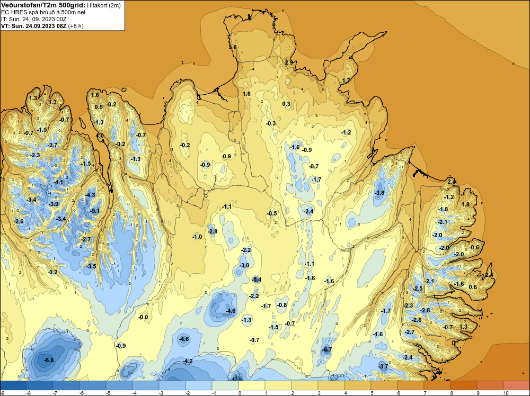Click the '1.7' temperature value

click(x=346, y=80)
